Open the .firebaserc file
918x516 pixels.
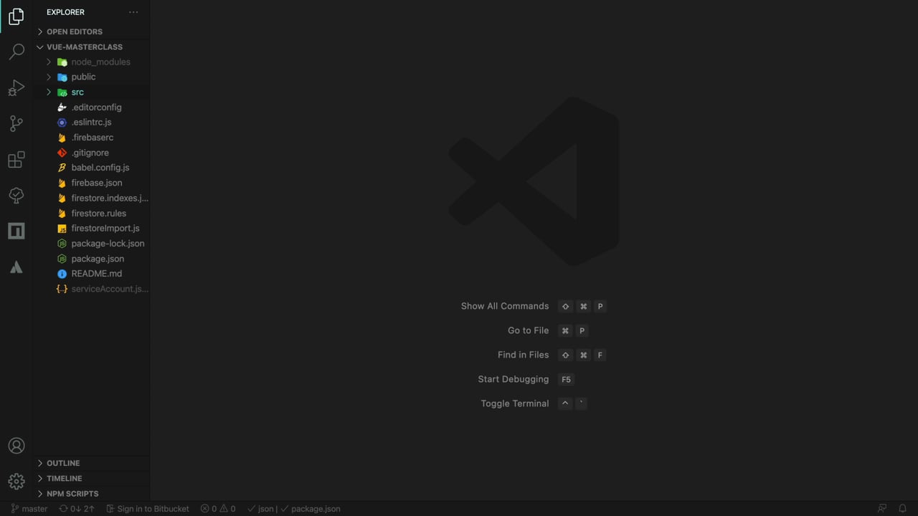tap(91, 137)
